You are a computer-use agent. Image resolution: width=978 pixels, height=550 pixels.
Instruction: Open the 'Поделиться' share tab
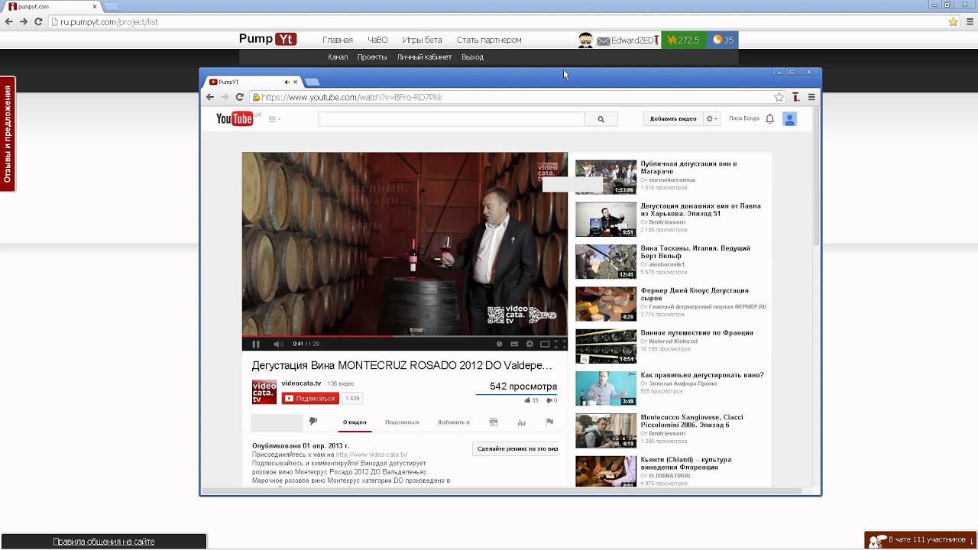(x=402, y=422)
